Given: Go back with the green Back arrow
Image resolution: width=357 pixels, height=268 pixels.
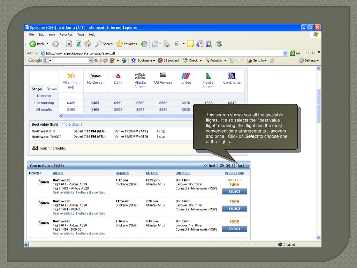Looking at the screenshot, I should (33, 44).
